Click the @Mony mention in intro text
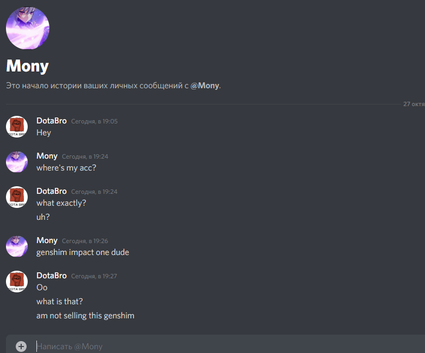 (205, 86)
